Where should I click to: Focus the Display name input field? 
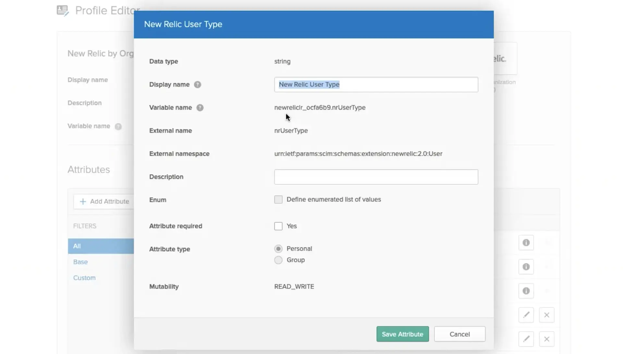coord(376,85)
